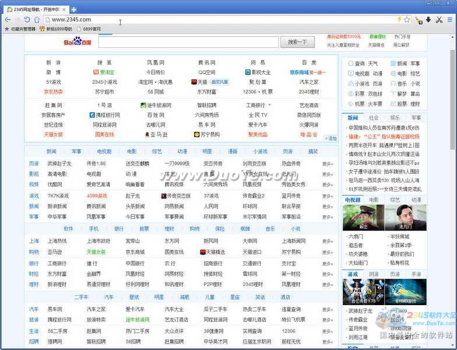Image resolution: width=457 pixels, height=350 pixels.
Task: Open 天猫精选 link in 购物 row
Action: tap(213, 252)
